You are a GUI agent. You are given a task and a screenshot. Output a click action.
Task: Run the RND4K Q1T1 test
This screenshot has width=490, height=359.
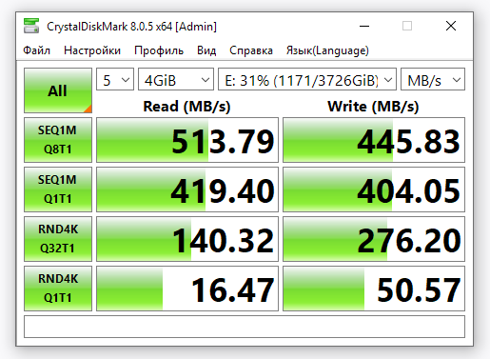58,289
